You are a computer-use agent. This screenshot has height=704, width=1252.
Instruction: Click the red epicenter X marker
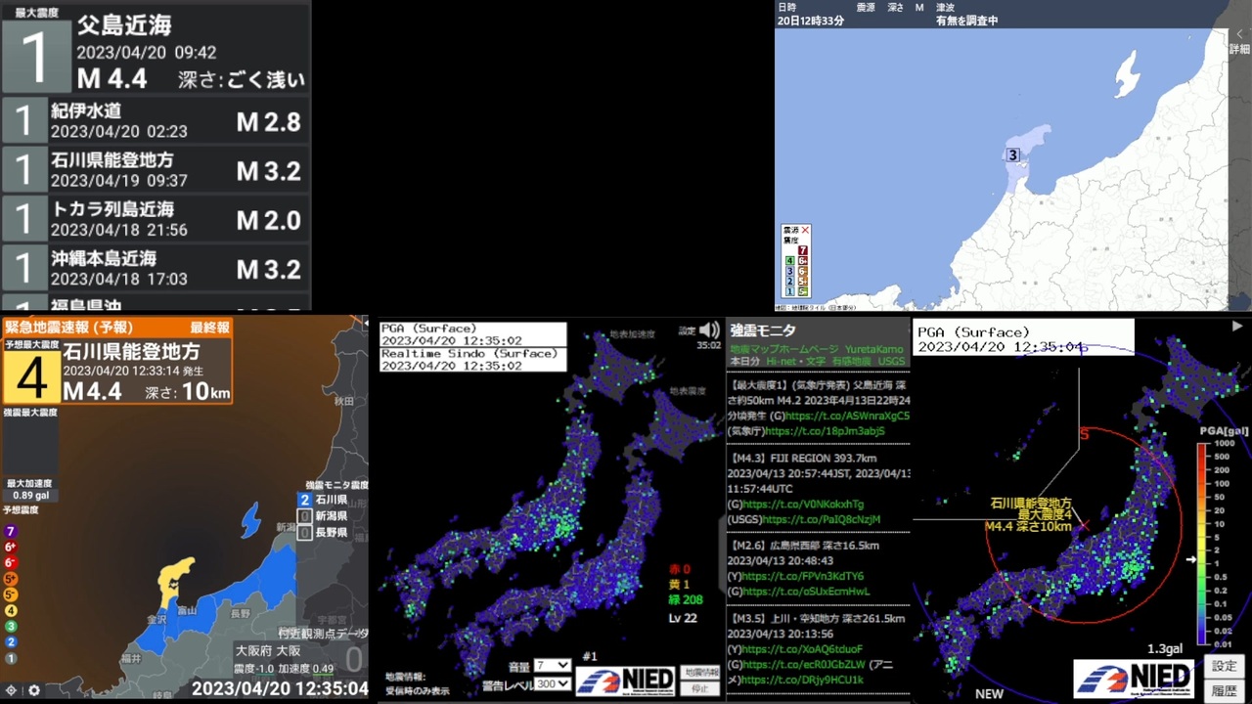click(1083, 526)
